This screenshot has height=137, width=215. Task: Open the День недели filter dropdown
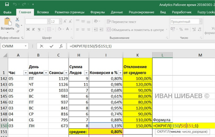(46, 73)
